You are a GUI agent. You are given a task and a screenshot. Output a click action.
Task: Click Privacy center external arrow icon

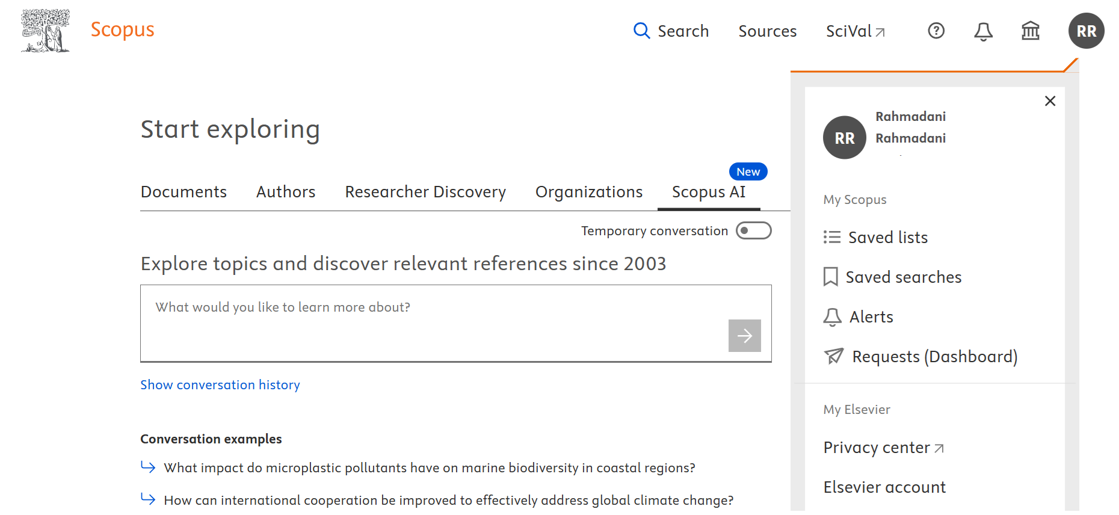click(939, 449)
